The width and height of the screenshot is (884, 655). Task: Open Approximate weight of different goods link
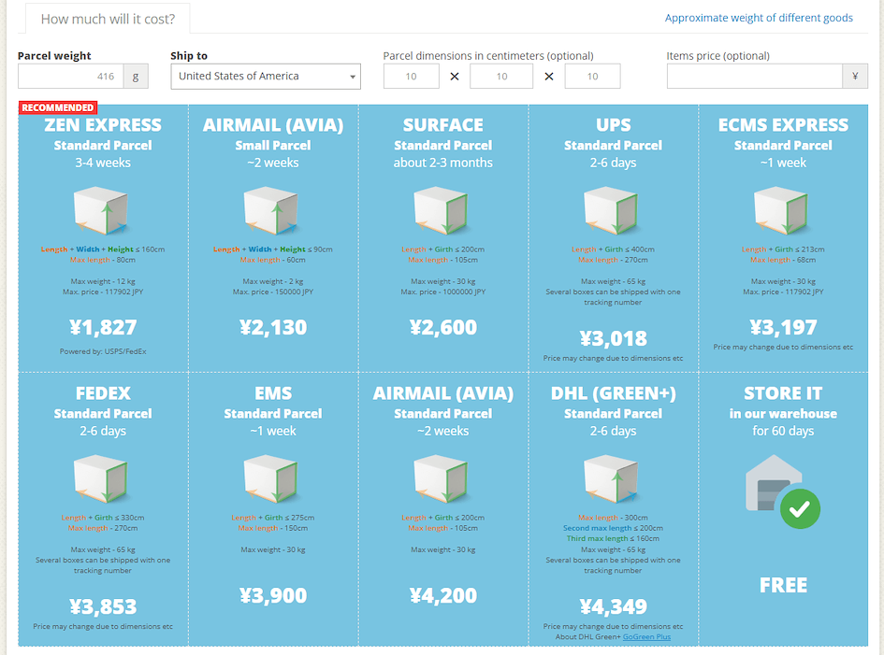point(759,18)
